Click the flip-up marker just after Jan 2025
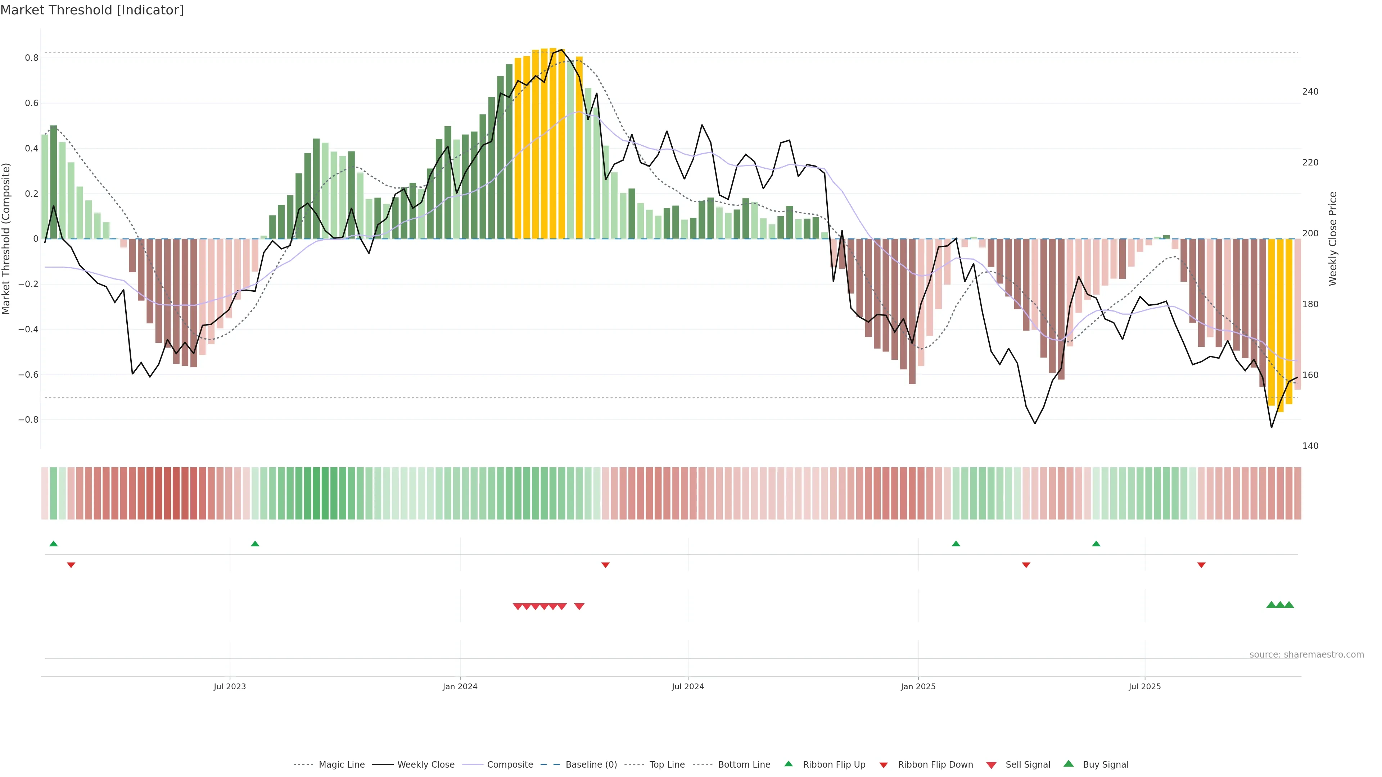This screenshot has height=777, width=1382. pyautogui.click(x=956, y=544)
